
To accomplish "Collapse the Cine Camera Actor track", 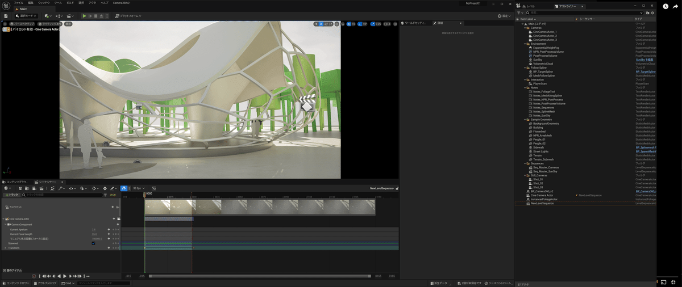I will coord(3,219).
